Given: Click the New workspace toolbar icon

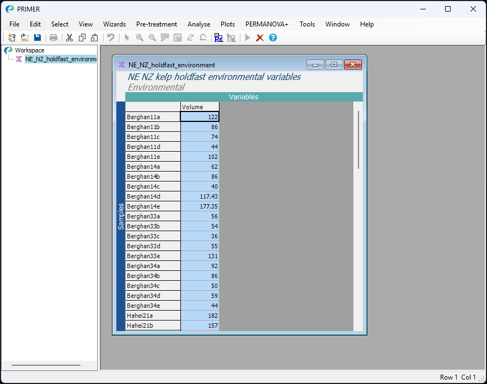Looking at the screenshot, I should pos(12,38).
